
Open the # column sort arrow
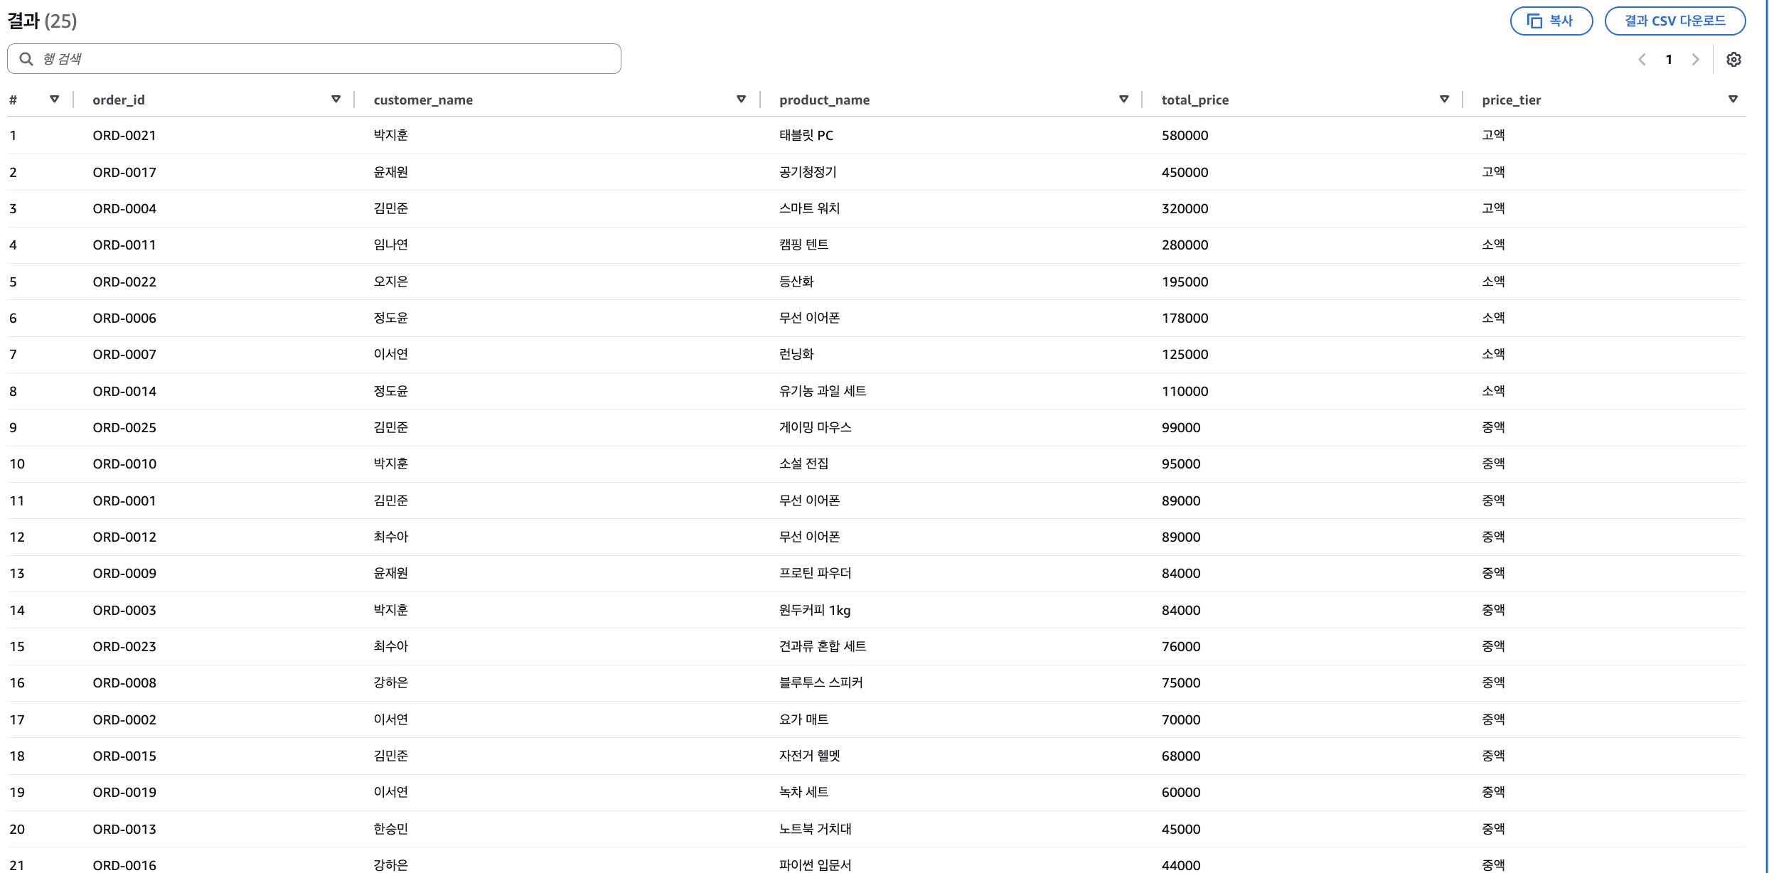(x=54, y=100)
